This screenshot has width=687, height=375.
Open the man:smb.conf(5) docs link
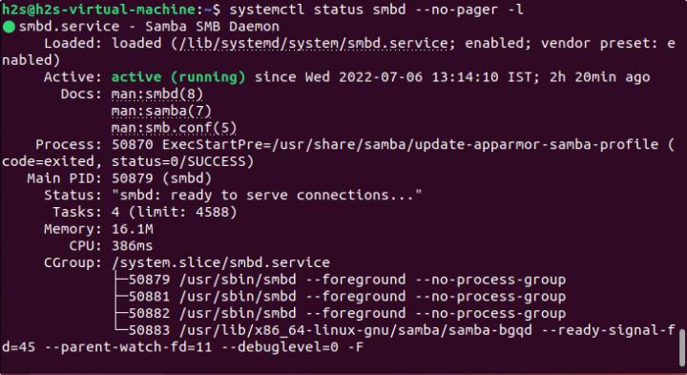[174, 128]
